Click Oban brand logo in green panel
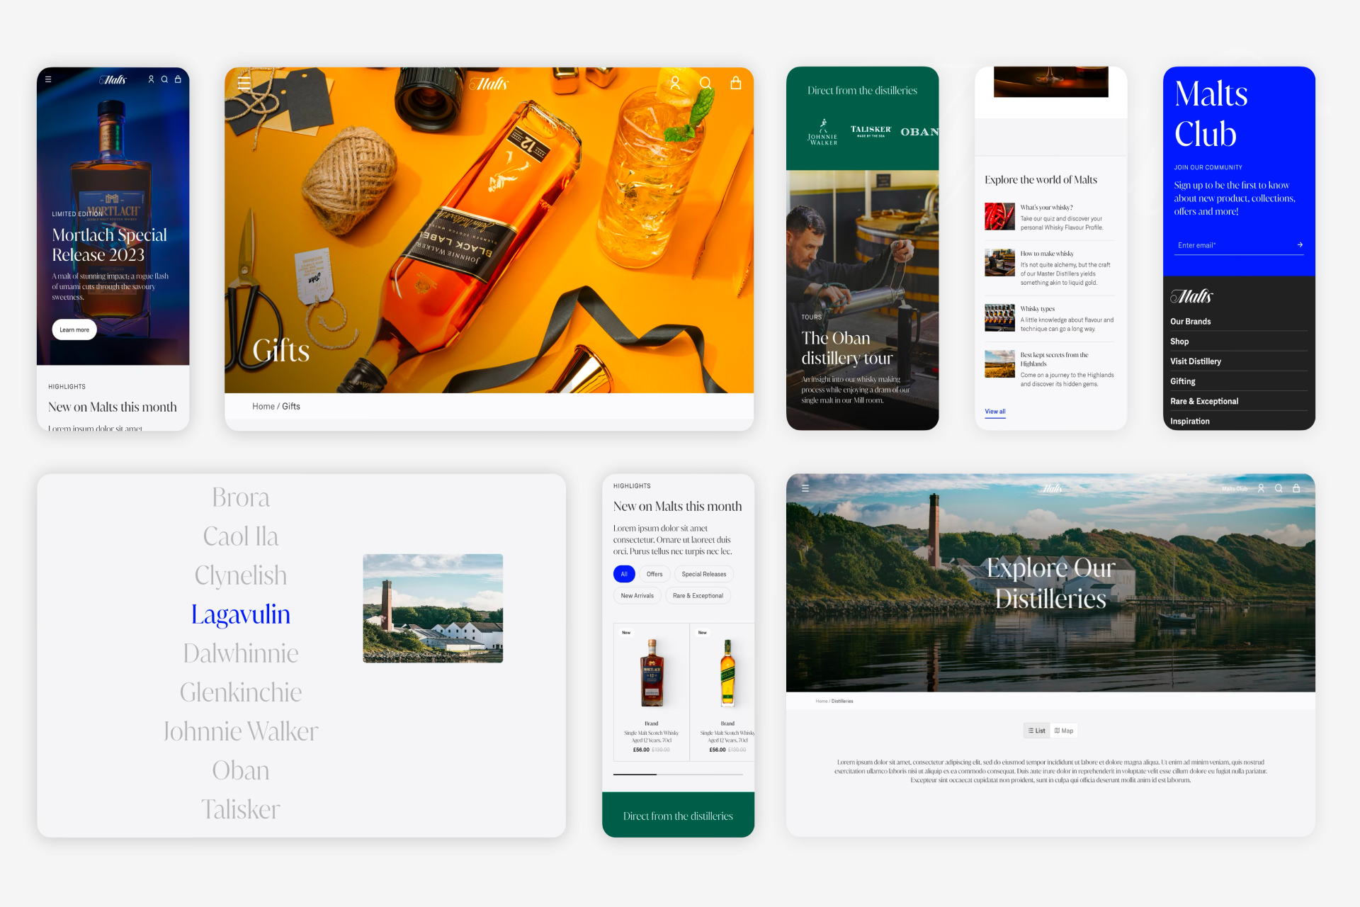This screenshot has height=907, width=1360. pyautogui.click(x=919, y=132)
